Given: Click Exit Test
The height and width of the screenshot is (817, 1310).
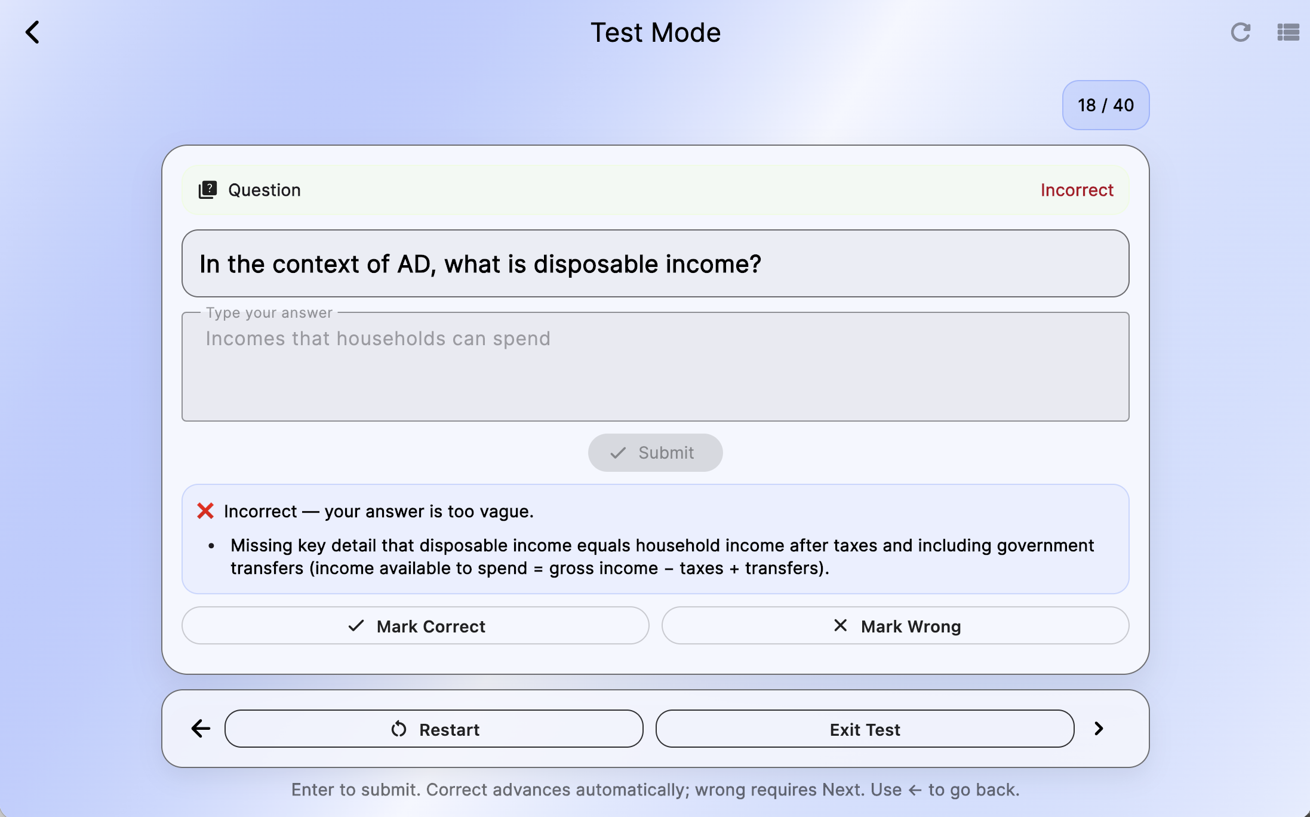Looking at the screenshot, I should point(865,729).
